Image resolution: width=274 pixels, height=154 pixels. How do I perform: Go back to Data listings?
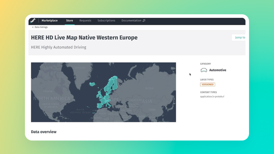tap(41, 27)
